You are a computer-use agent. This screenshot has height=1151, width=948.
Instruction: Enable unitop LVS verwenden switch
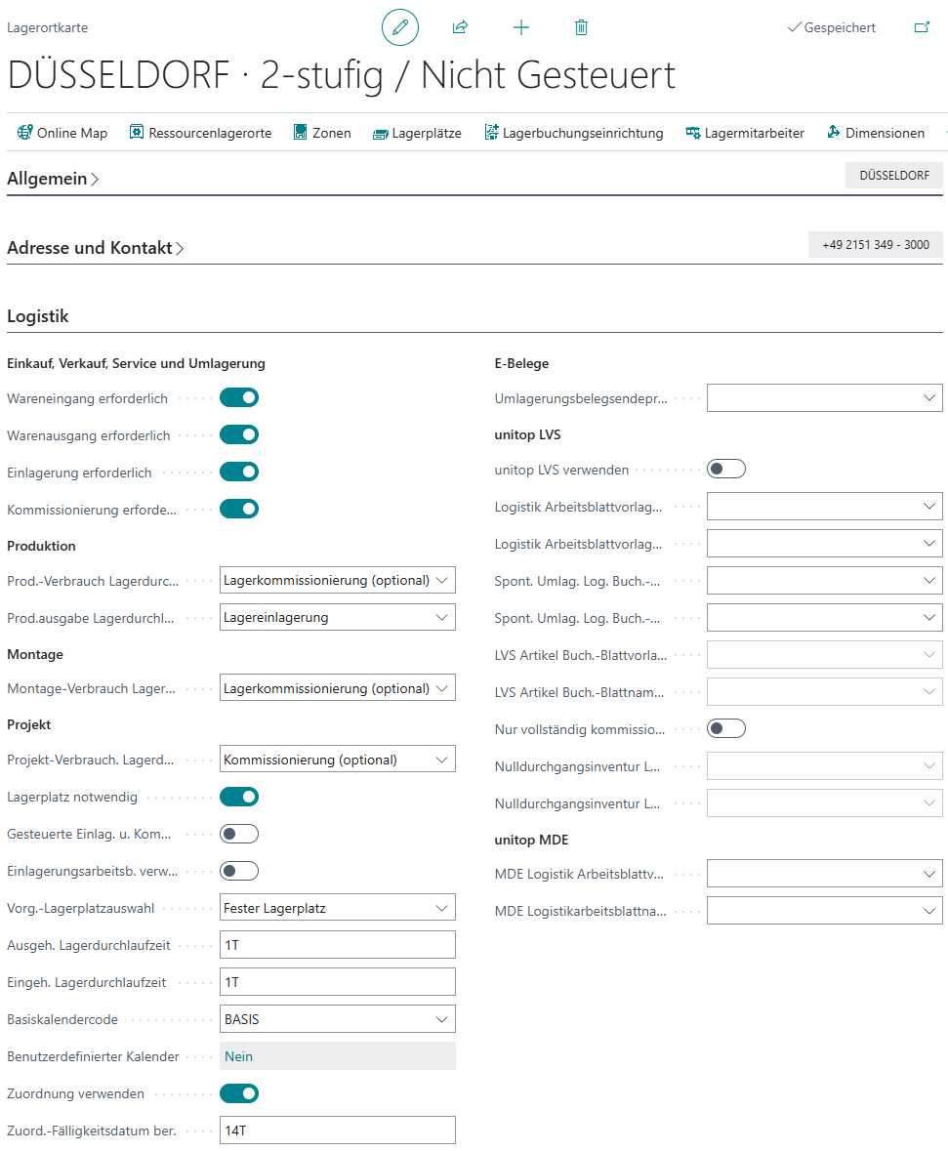726,470
